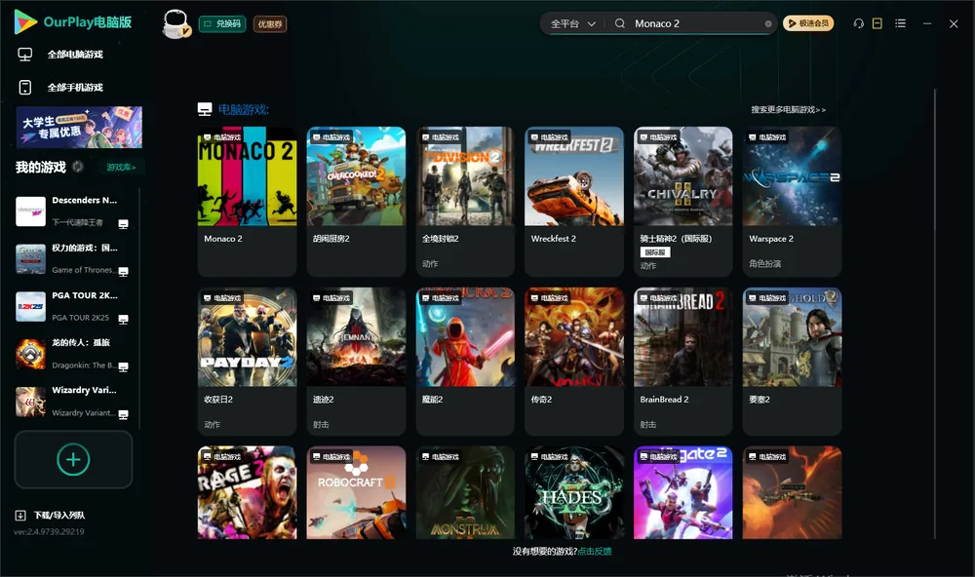
Task: Click 搜索更多电脑游戏>> link
Action: click(x=788, y=110)
